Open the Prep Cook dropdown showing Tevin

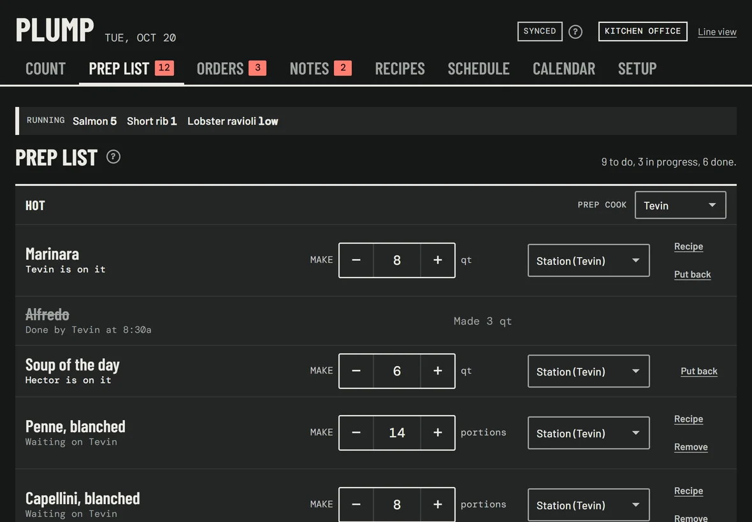click(x=680, y=205)
